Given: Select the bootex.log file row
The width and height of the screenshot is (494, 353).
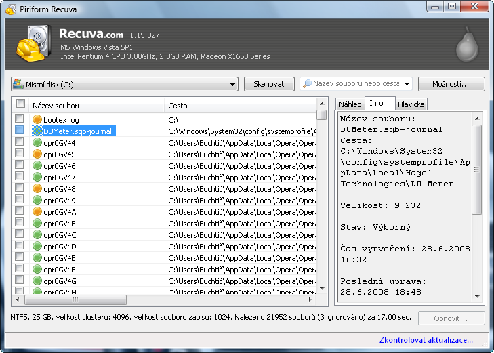Looking at the screenshot, I should 164,119.
